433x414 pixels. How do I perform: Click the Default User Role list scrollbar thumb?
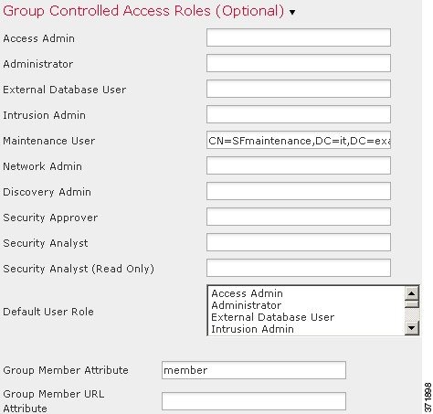411,304
